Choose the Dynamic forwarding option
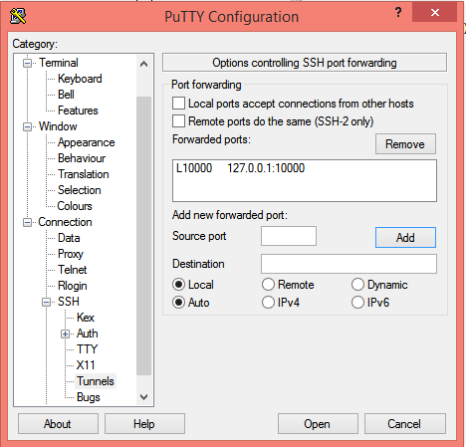The image size is (466, 447). click(x=357, y=285)
